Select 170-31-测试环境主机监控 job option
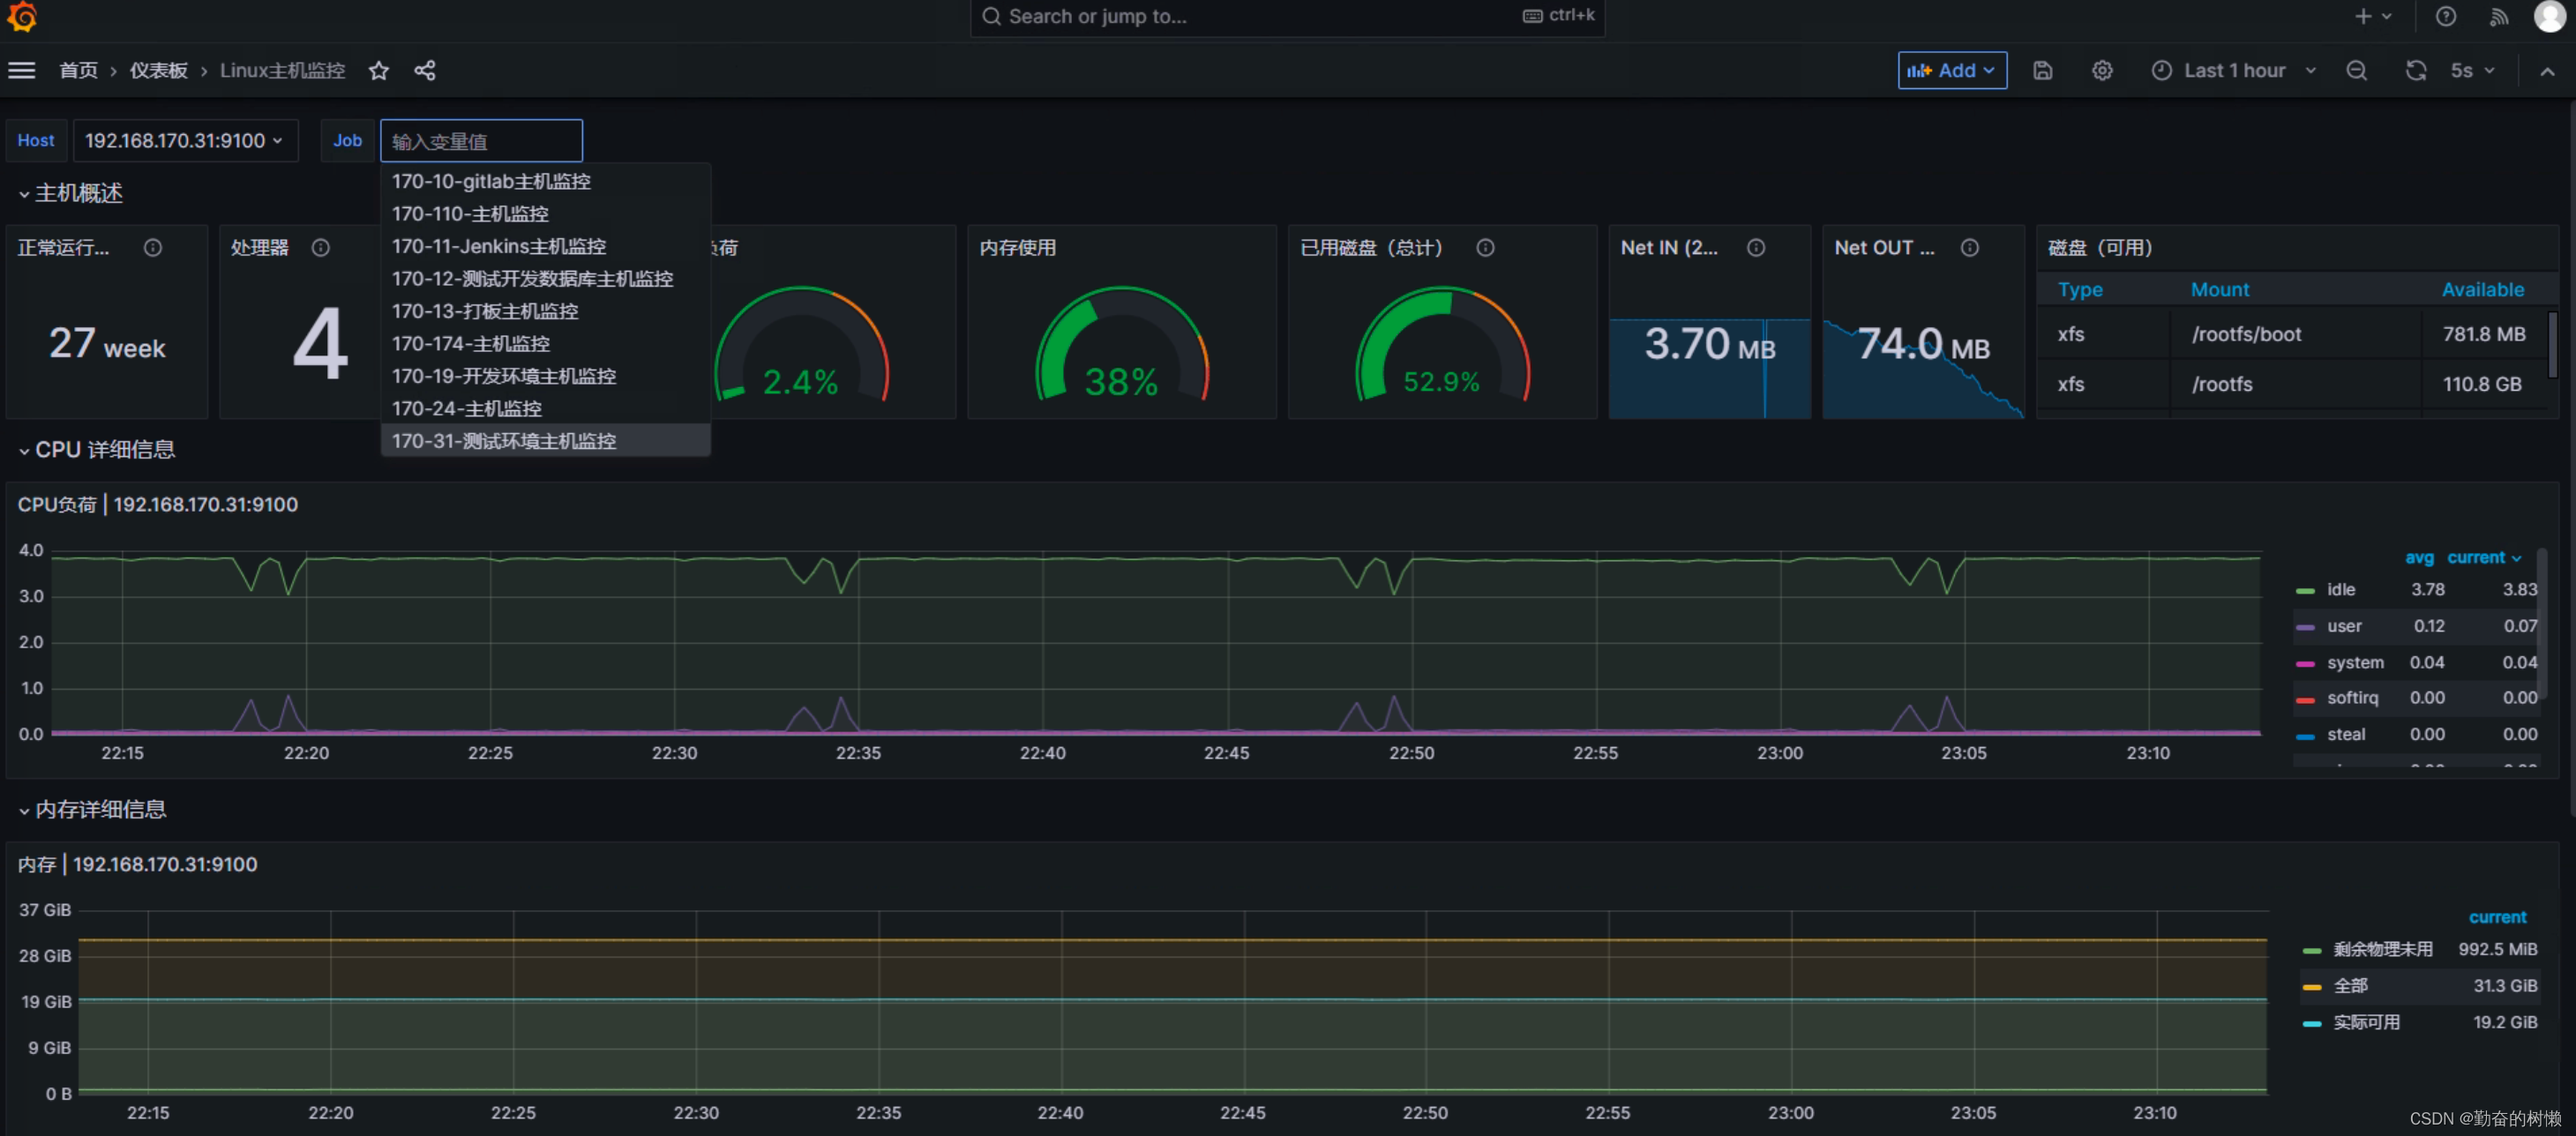 (546, 441)
